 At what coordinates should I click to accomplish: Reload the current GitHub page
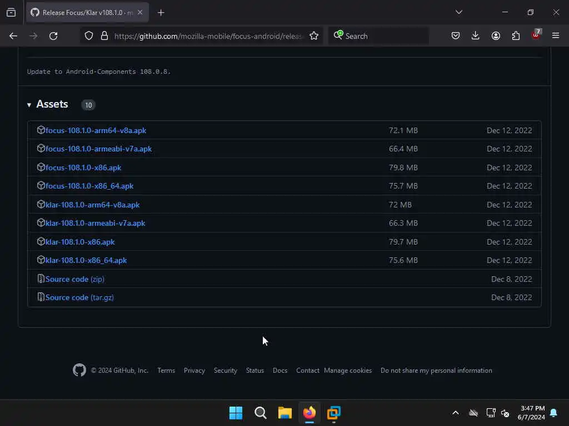(x=53, y=36)
